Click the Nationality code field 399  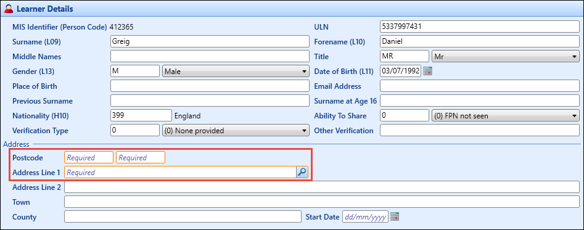click(141, 116)
